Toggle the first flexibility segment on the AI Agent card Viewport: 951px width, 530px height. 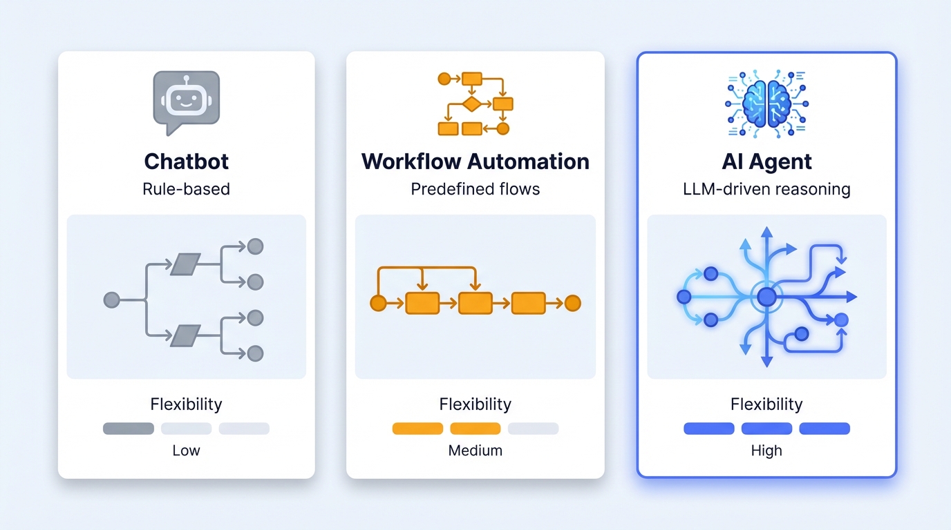pos(708,429)
